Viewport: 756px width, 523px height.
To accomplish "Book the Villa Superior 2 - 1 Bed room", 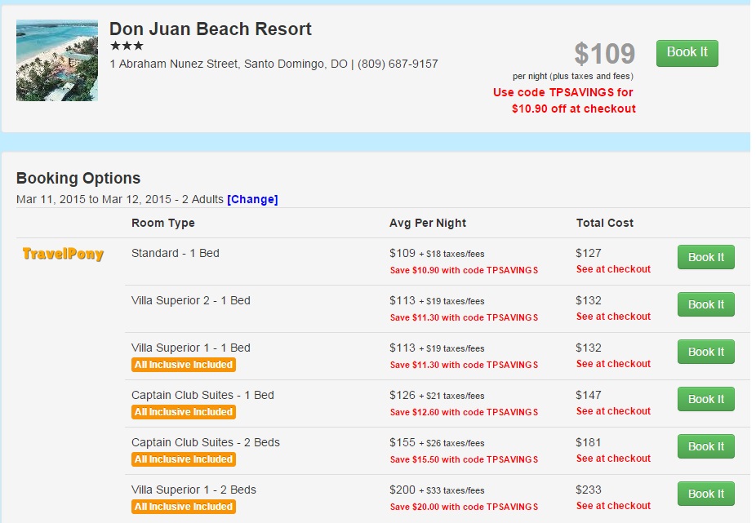I will point(706,304).
